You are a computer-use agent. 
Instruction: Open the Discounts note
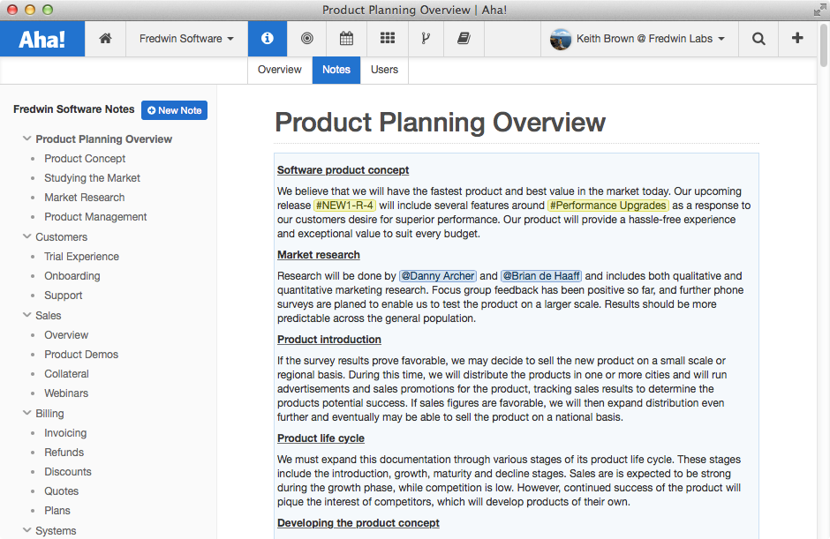tap(68, 472)
